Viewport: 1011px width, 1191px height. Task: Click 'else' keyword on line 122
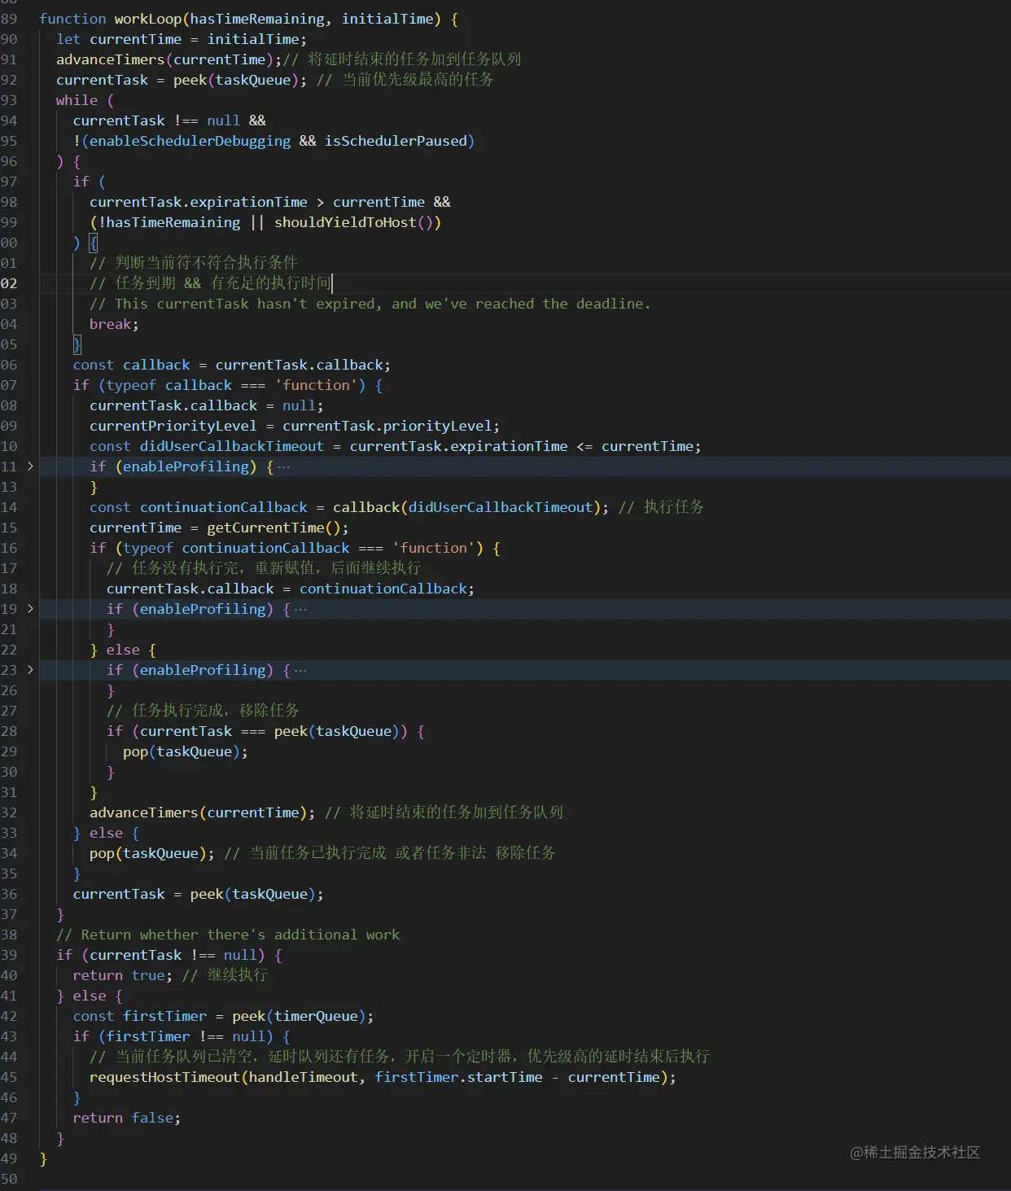coord(123,650)
